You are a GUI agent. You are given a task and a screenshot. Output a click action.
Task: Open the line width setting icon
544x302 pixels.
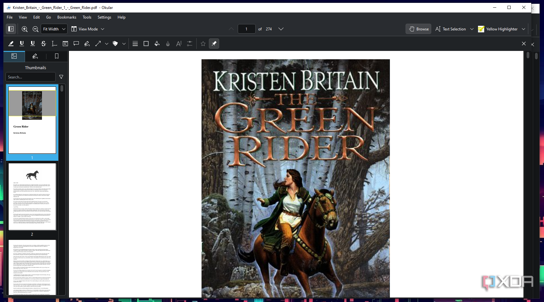[135, 44]
